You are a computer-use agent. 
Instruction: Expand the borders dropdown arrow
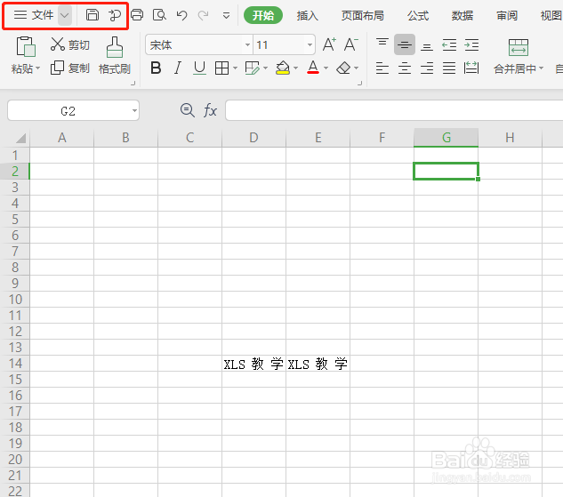tap(235, 68)
